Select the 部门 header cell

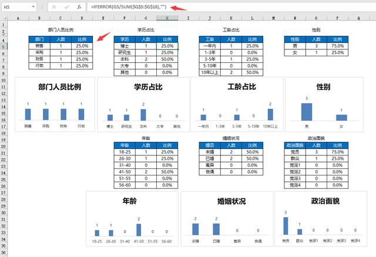[x=39, y=39]
